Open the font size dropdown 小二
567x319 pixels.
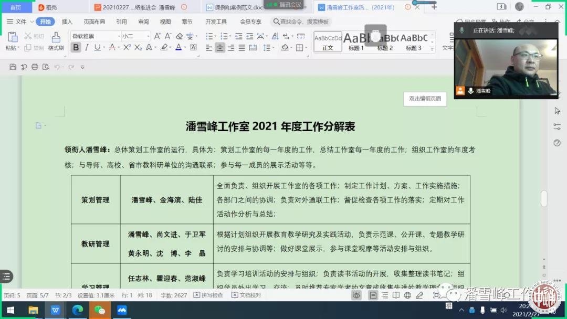tap(135, 36)
